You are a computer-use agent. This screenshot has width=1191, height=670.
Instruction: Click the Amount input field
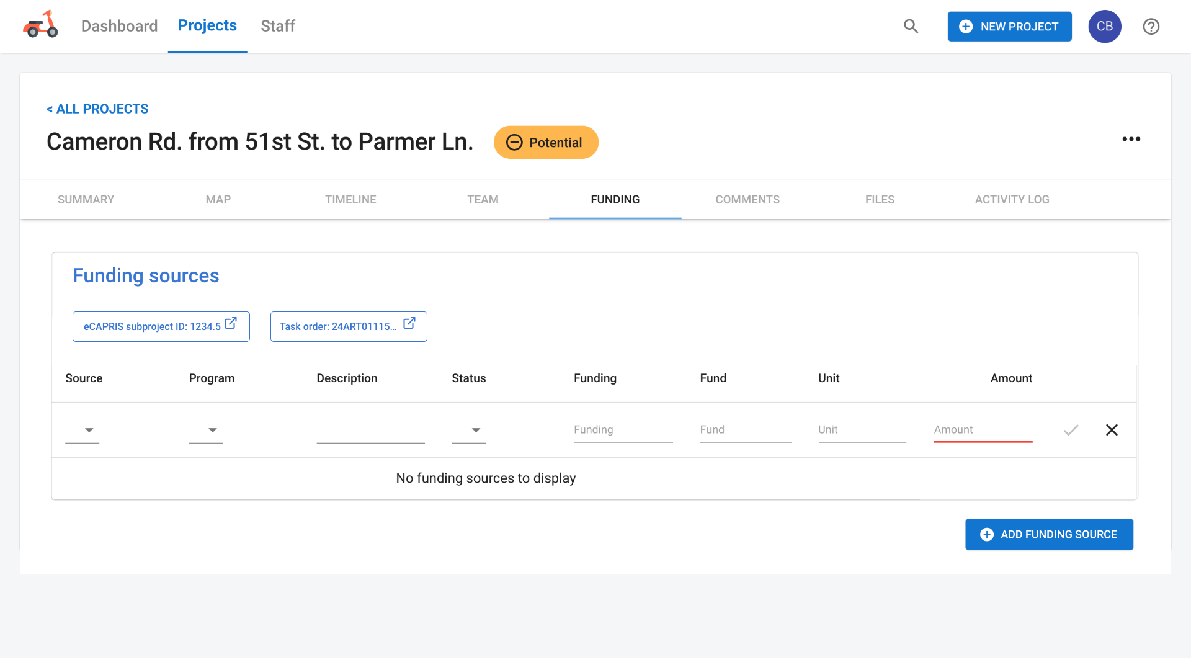(983, 430)
